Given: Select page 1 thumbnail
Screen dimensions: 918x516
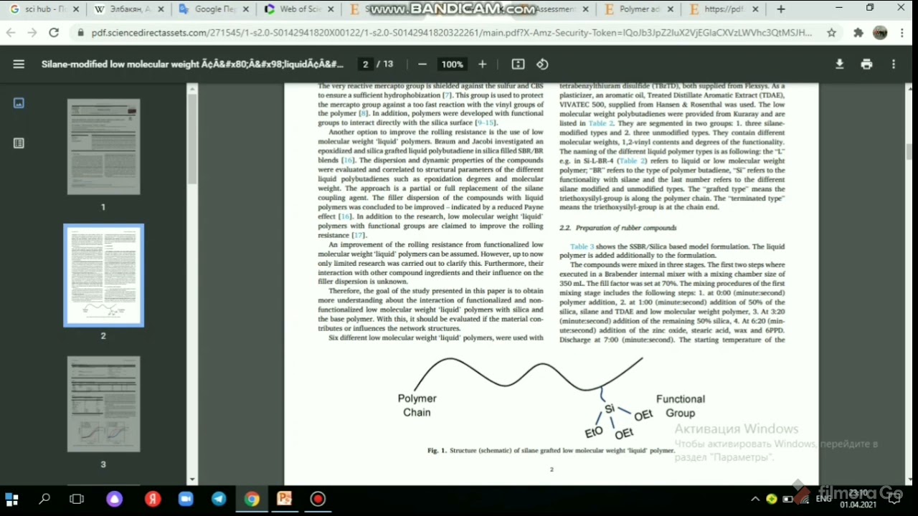Looking at the screenshot, I should click(x=103, y=147).
